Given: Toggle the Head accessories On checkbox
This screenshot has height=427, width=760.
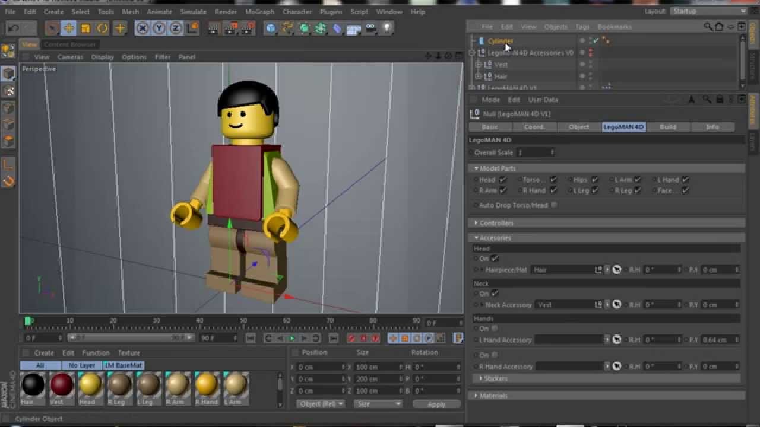Looking at the screenshot, I should pyautogui.click(x=495, y=259).
